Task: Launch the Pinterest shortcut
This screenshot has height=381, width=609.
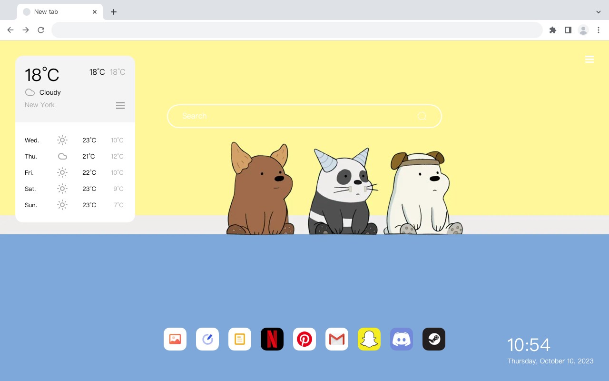Action: tap(304, 339)
